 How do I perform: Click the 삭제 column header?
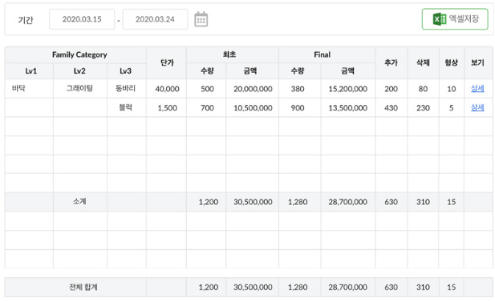click(423, 62)
